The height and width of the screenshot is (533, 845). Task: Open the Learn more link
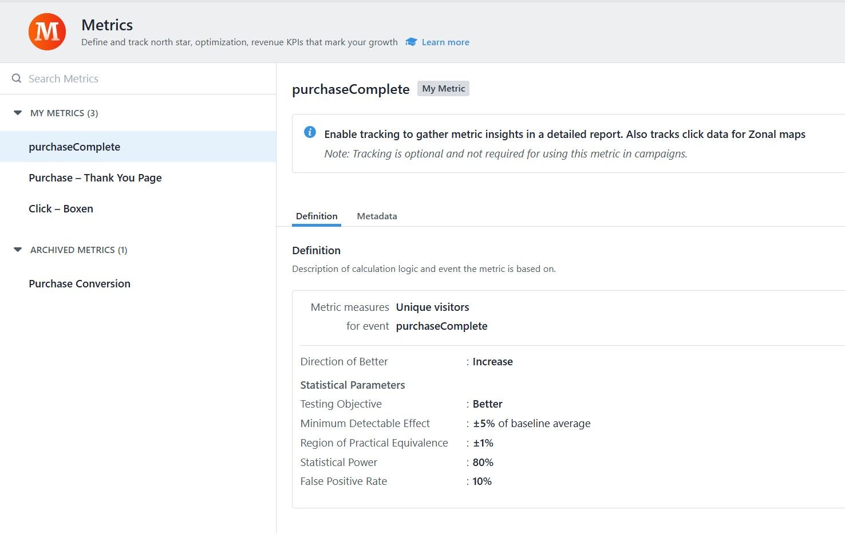445,42
